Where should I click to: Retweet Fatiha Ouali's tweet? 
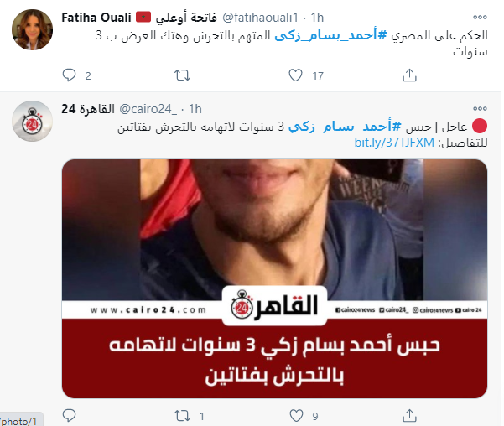click(x=182, y=75)
